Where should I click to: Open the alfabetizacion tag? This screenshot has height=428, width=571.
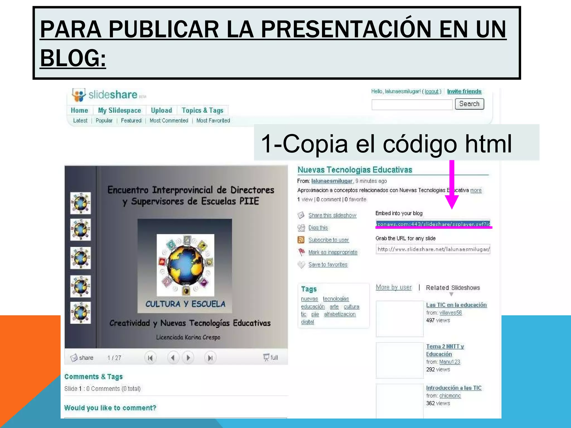point(340,314)
